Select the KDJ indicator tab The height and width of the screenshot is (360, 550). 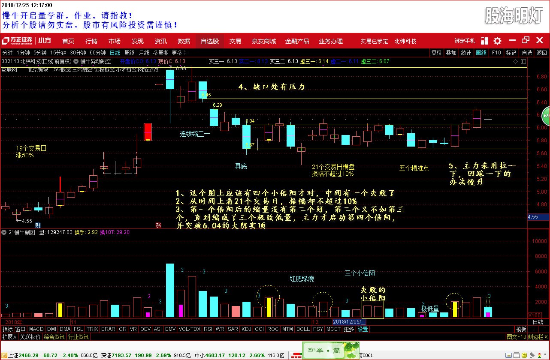pos(246,329)
